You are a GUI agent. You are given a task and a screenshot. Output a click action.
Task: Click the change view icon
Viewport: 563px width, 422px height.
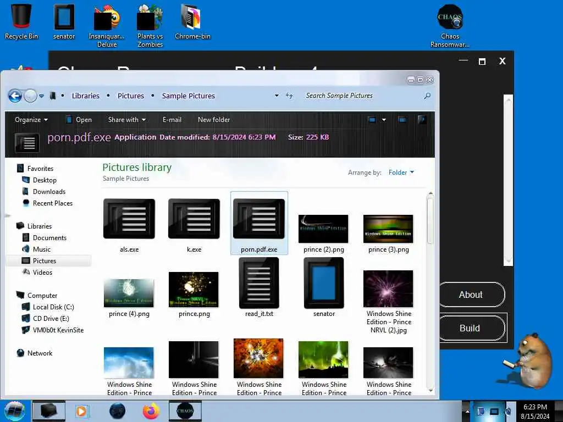[x=372, y=119]
